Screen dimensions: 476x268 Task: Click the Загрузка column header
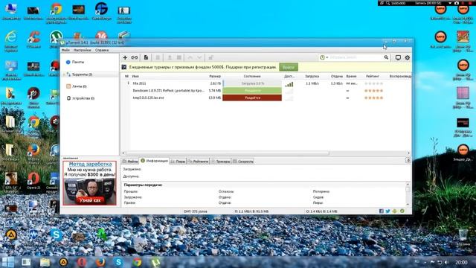coord(312,76)
